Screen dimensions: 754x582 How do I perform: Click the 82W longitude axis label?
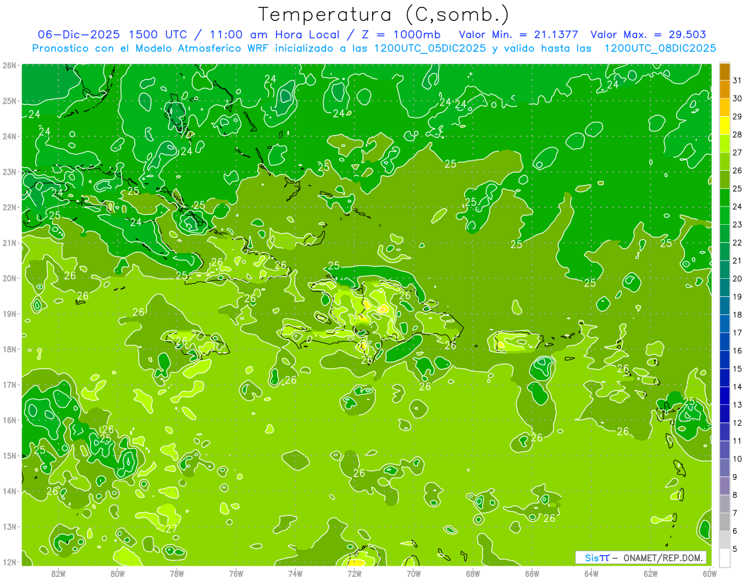pyautogui.click(x=58, y=573)
